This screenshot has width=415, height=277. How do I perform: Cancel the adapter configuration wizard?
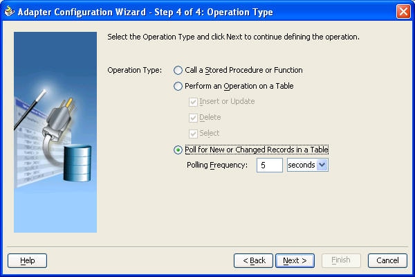click(x=387, y=260)
